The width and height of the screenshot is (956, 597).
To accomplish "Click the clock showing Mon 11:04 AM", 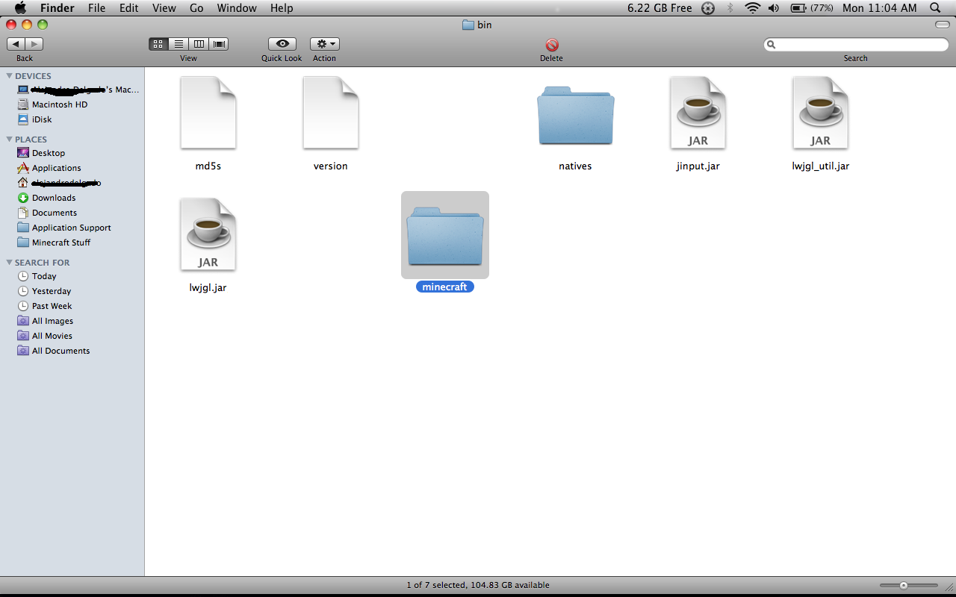I will pyautogui.click(x=879, y=7).
